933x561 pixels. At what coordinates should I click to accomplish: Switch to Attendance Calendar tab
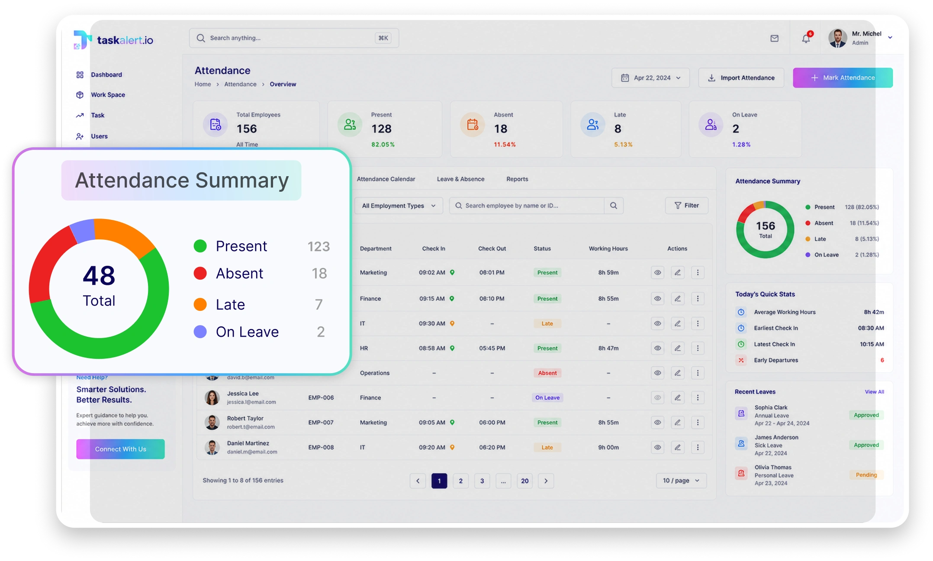tap(386, 179)
